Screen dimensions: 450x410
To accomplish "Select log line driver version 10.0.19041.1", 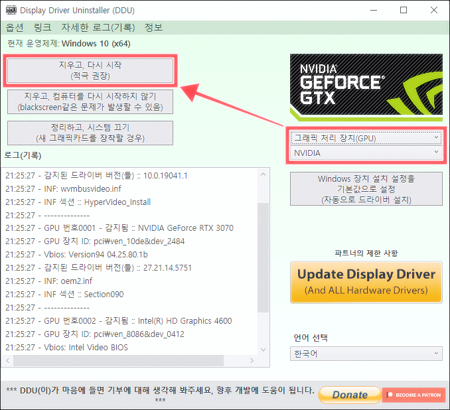I will tap(96, 176).
